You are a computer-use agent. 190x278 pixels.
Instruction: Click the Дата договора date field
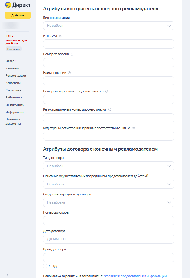(109, 239)
